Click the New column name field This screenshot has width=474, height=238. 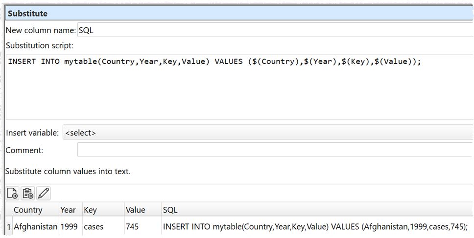pyautogui.click(x=274, y=30)
